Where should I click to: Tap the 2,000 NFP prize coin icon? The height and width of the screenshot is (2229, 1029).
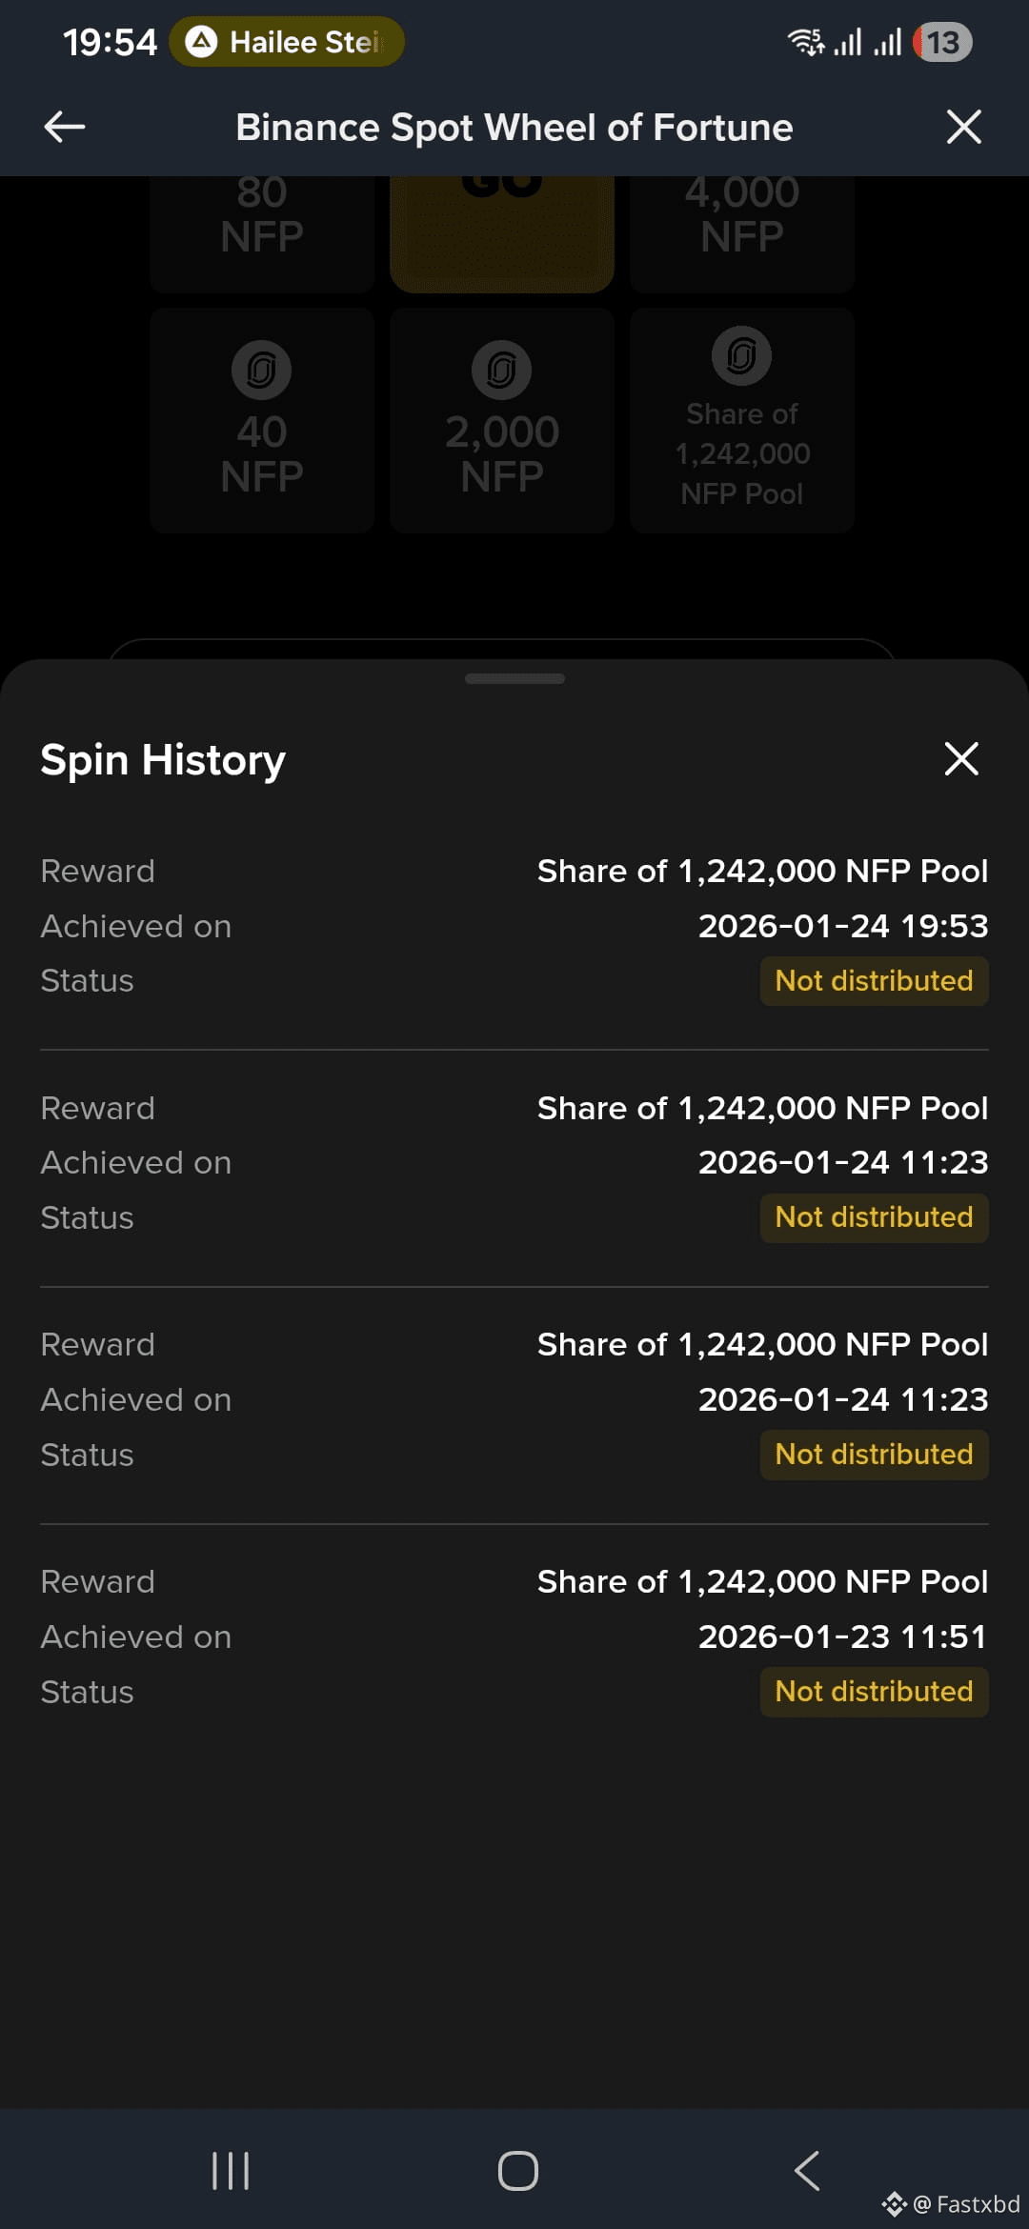coord(502,370)
